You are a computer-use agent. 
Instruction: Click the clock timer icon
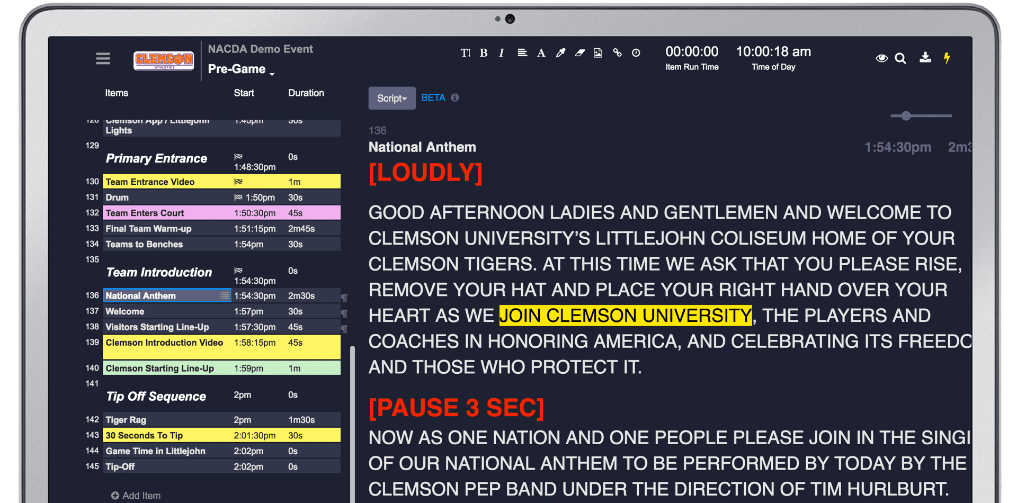636,53
